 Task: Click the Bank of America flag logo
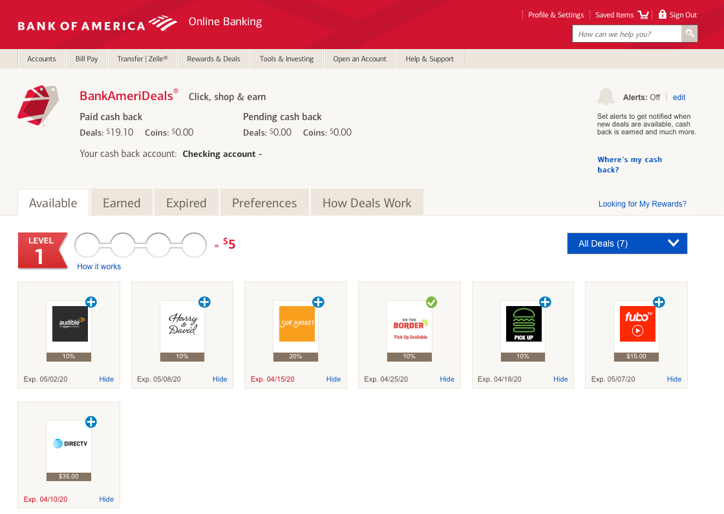pos(163,25)
